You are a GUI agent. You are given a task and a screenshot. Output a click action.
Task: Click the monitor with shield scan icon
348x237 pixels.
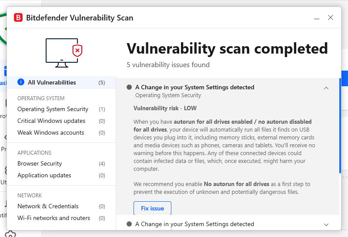pyautogui.click(x=64, y=52)
